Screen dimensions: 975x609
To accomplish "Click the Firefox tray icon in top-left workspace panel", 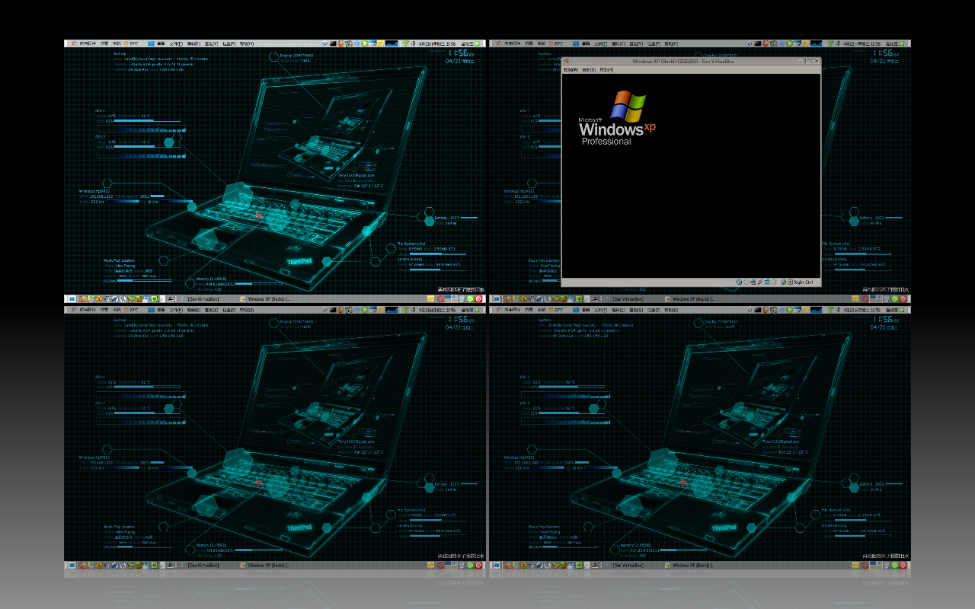I will point(341,43).
